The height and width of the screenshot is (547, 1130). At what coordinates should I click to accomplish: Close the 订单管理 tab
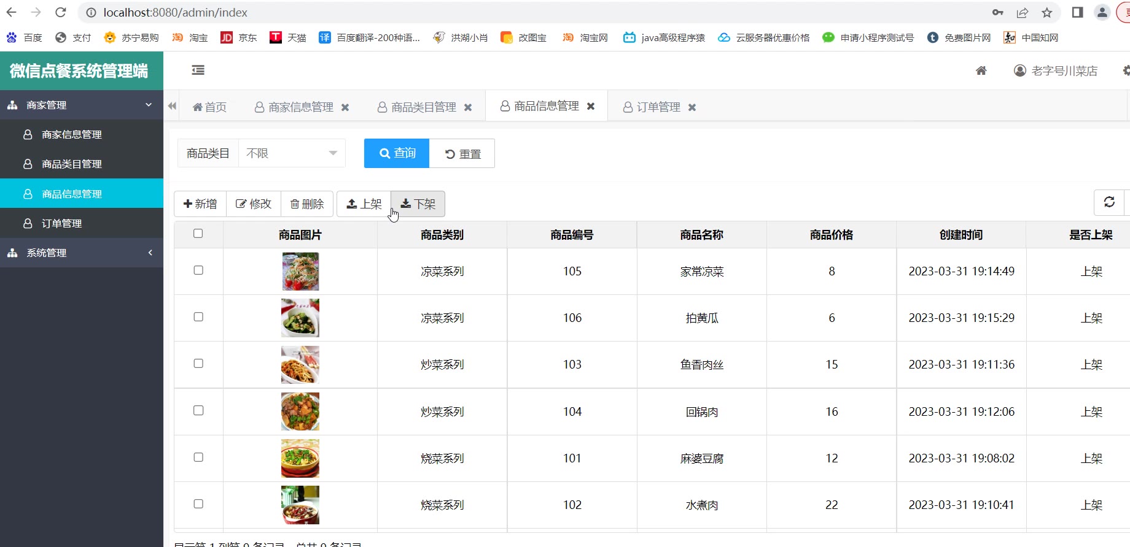point(692,107)
